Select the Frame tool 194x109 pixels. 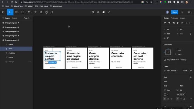point(16,12)
